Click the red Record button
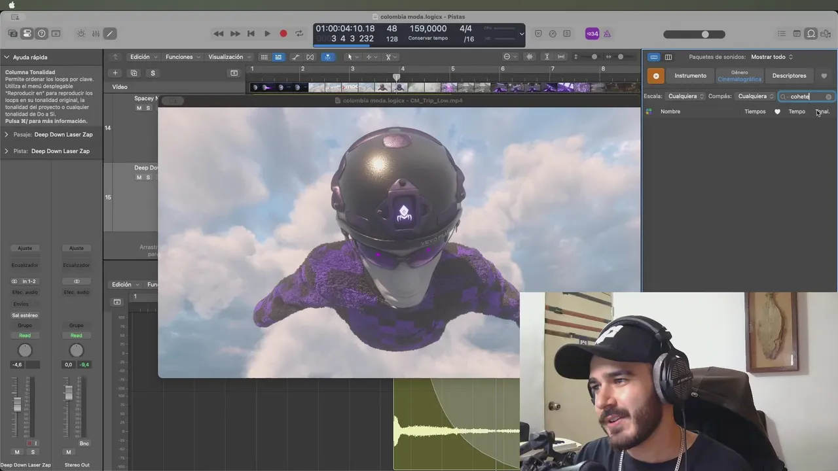Screen dimensions: 838x471 [x=283, y=33]
